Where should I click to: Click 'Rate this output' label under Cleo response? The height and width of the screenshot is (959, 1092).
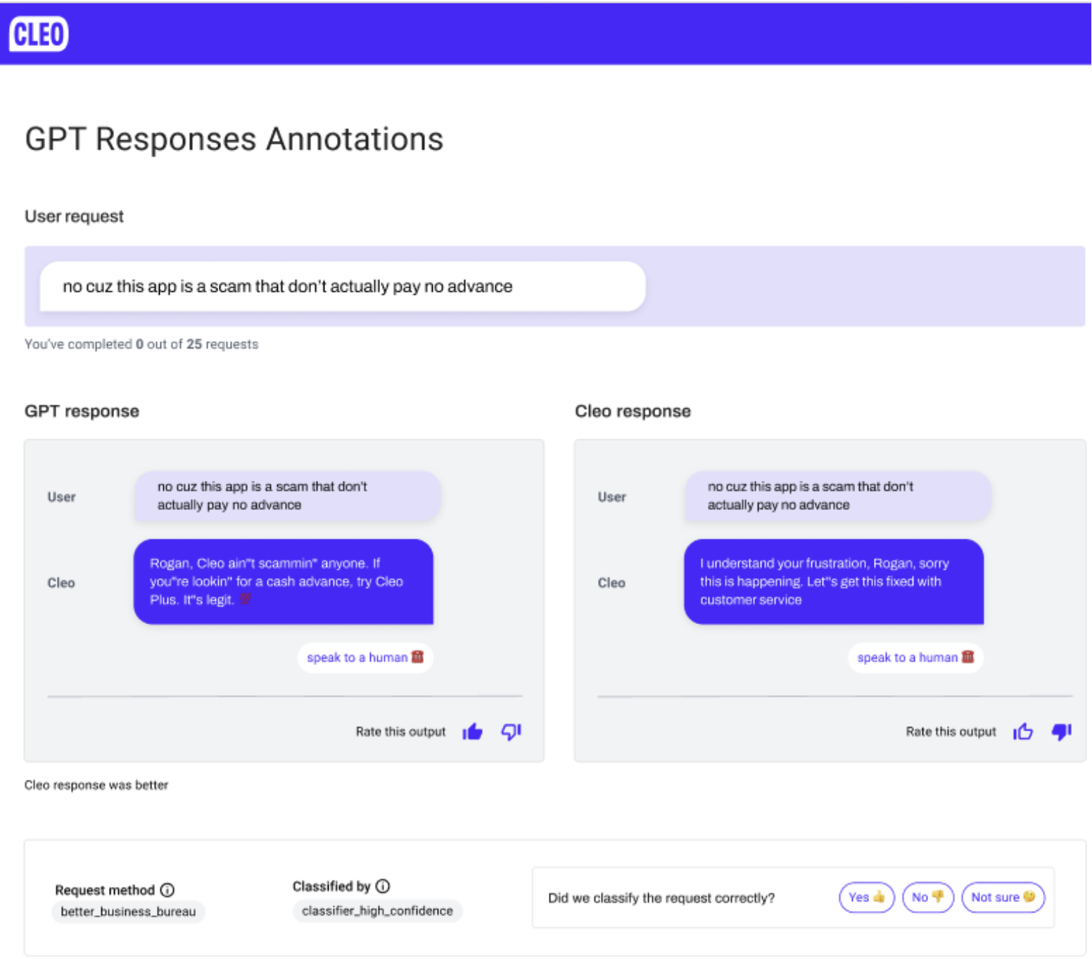coord(951,732)
